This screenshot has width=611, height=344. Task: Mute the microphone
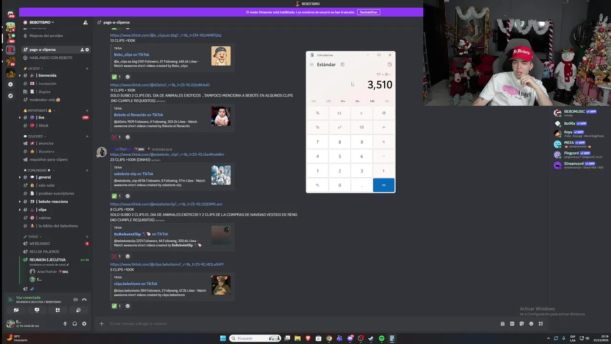(65, 324)
